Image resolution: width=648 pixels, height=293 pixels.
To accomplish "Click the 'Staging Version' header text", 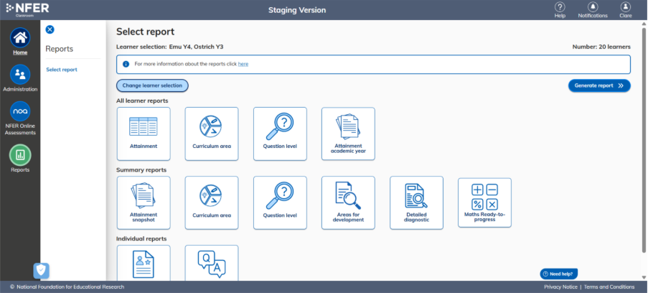I will coord(296,10).
